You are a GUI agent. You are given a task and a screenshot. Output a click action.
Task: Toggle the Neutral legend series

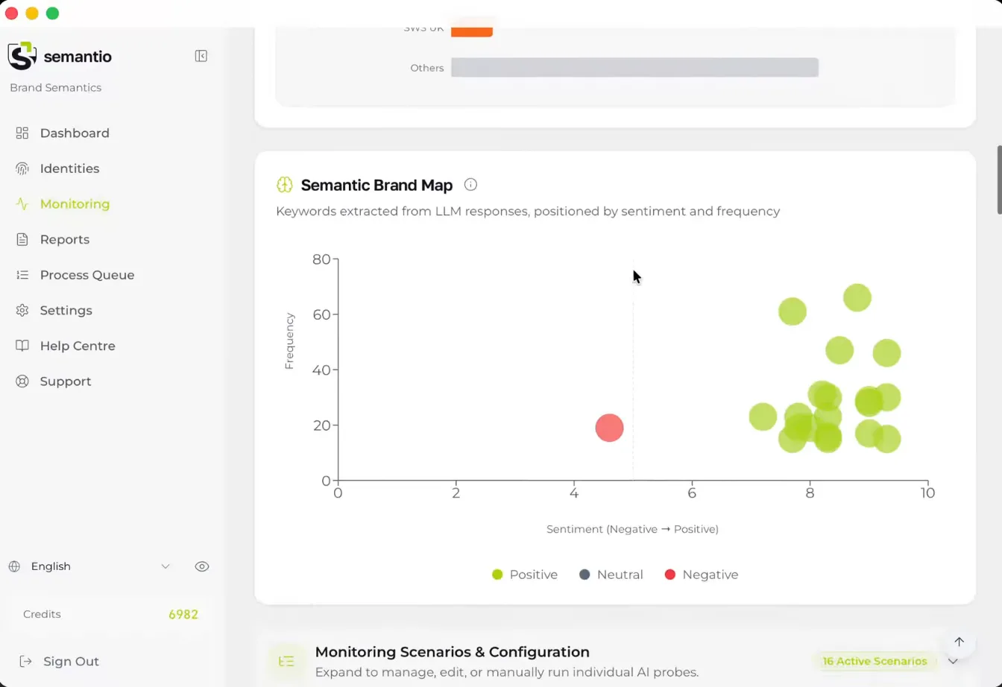611,574
